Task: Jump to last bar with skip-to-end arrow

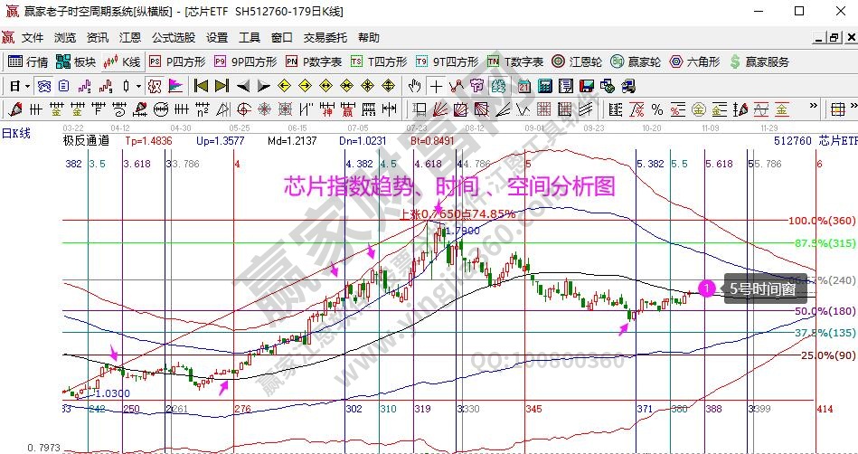Action: pos(222,86)
